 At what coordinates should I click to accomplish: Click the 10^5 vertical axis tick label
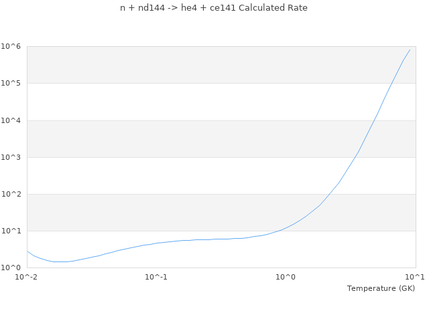click(x=11, y=84)
